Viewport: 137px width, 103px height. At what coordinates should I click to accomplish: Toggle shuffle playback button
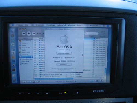29,82
